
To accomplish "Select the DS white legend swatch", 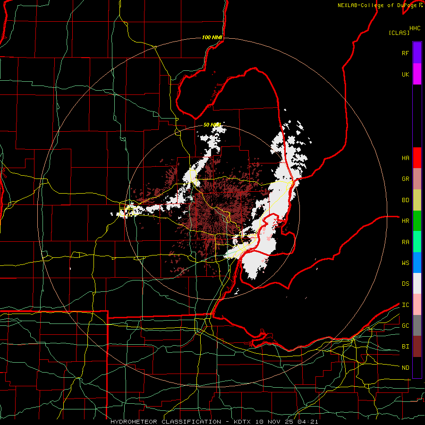I will pyautogui.click(x=417, y=283).
